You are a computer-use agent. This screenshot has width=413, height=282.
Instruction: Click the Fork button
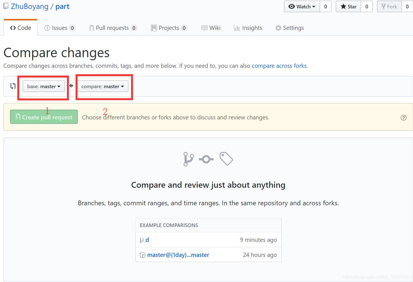point(389,6)
